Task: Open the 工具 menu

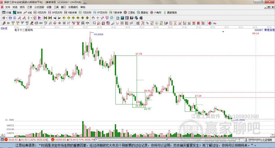Action: (56, 7)
